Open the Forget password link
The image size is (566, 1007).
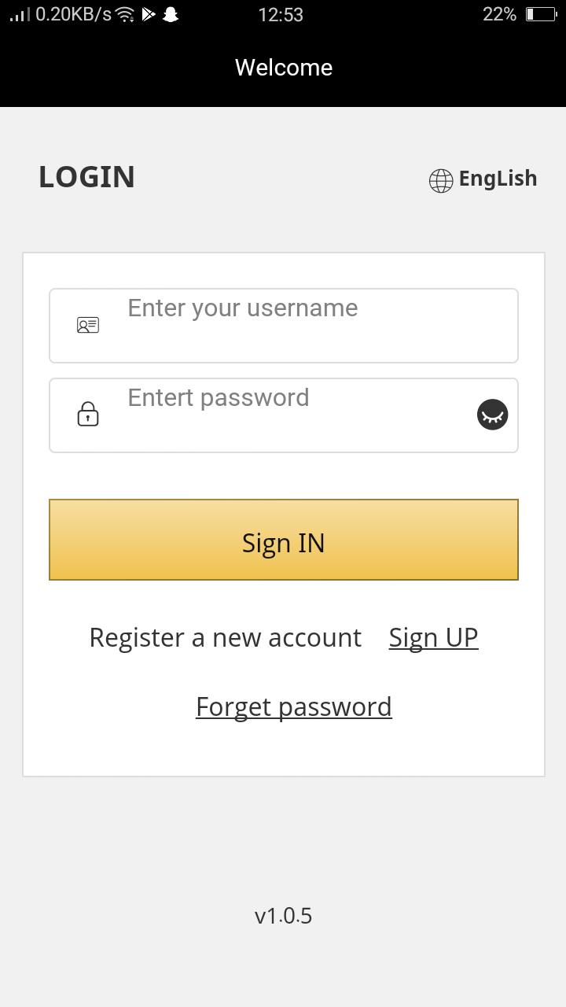pyautogui.click(x=293, y=706)
